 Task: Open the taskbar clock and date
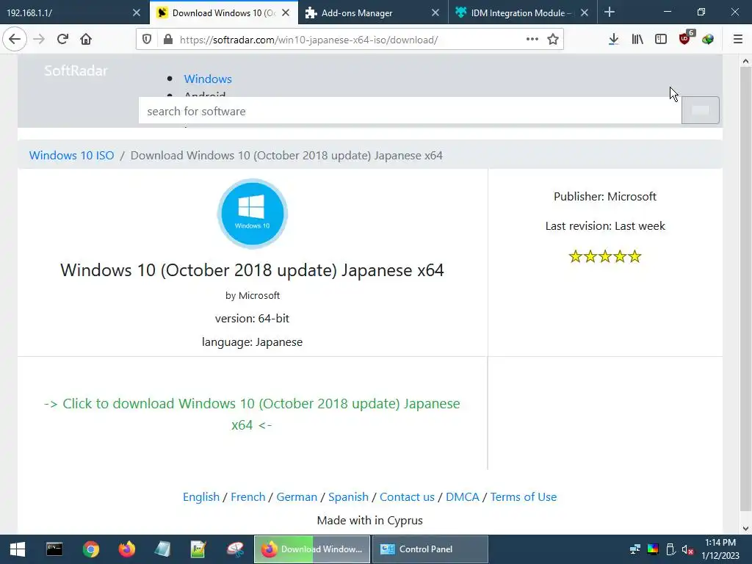720,549
